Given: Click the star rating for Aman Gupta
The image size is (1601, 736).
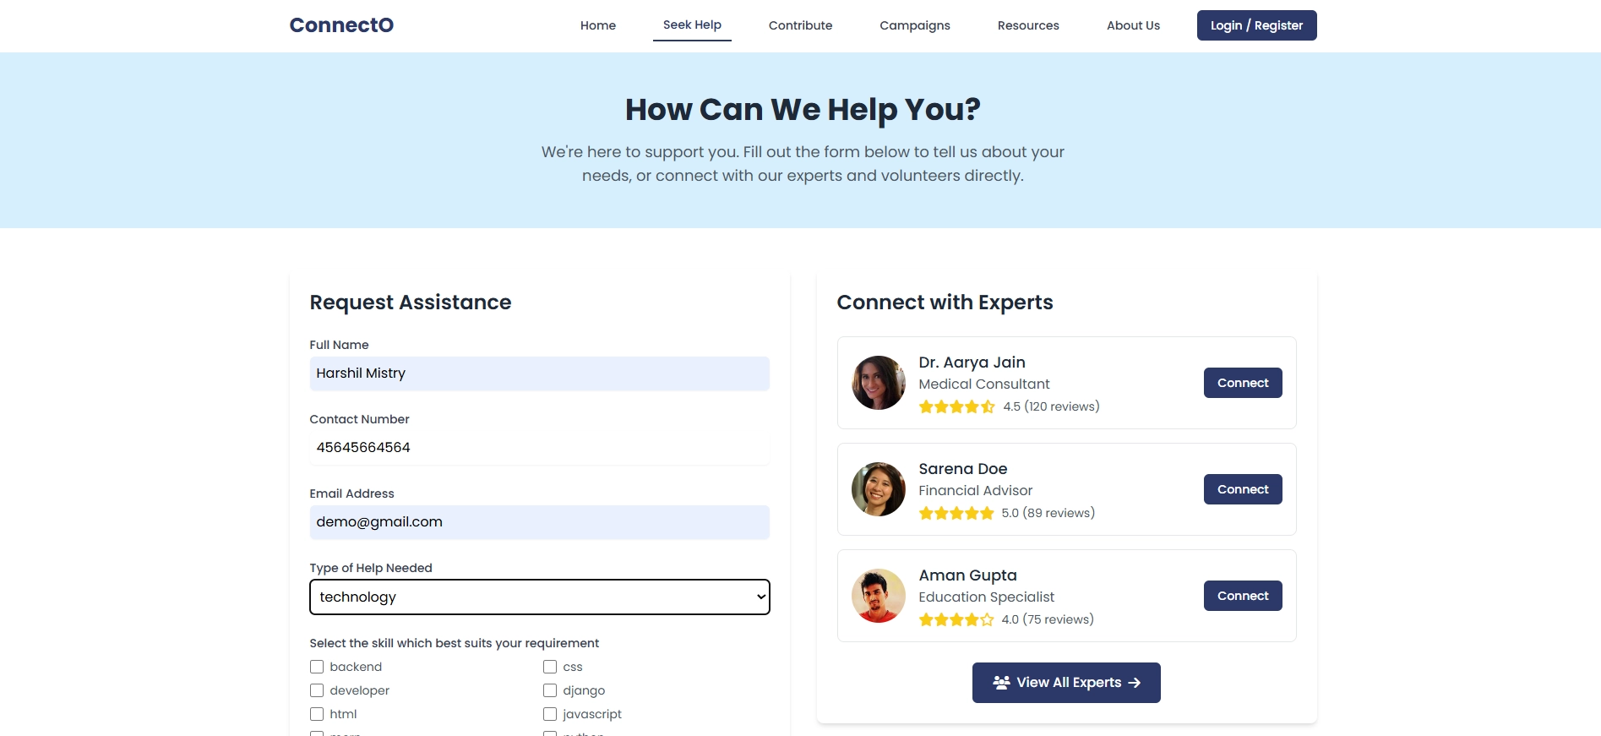Looking at the screenshot, I should tap(956, 620).
